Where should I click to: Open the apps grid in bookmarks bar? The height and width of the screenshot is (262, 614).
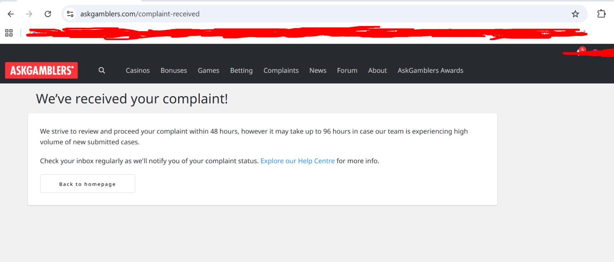click(x=9, y=33)
